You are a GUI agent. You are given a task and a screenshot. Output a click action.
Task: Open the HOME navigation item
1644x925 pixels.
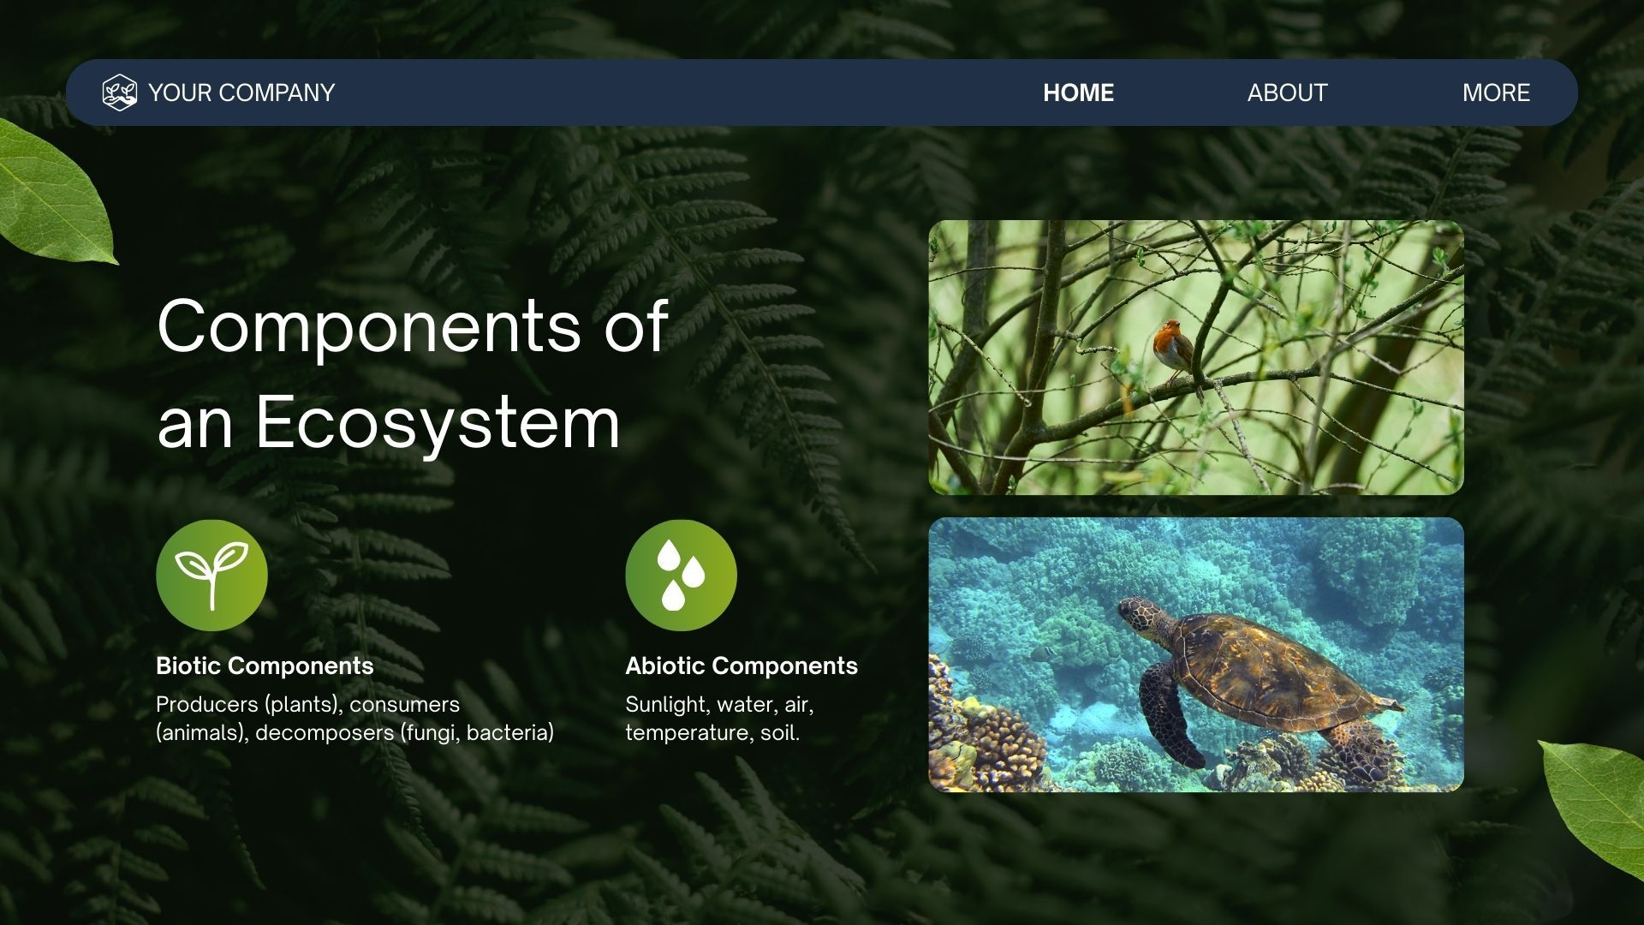(x=1078, y=92)
